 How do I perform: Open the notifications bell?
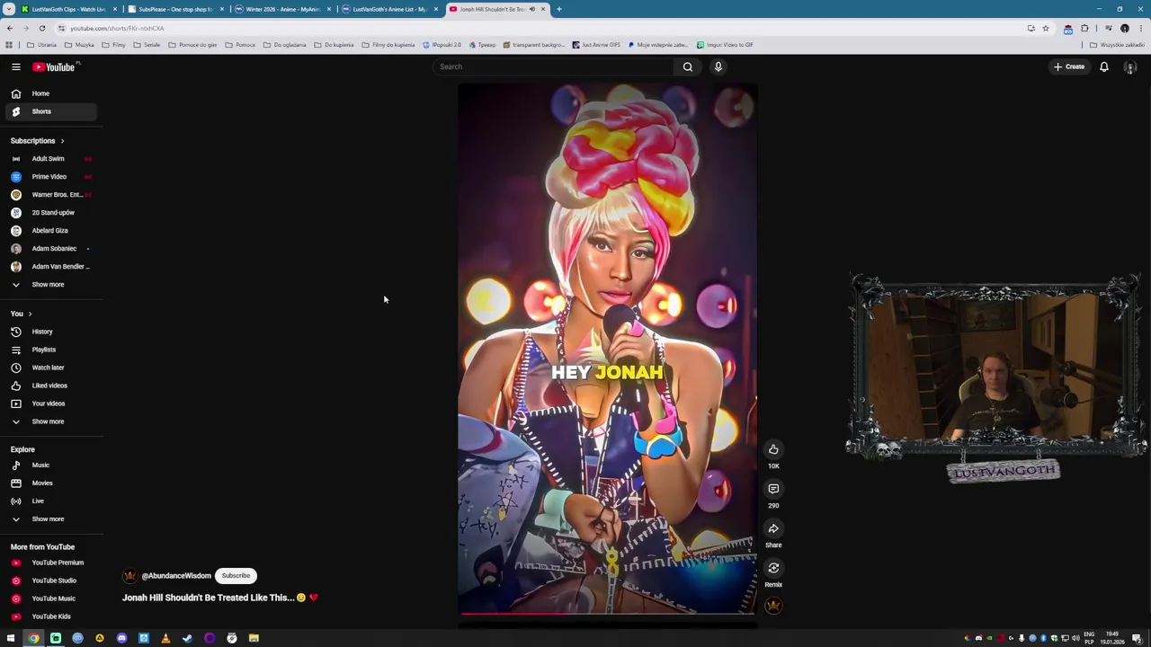(1104, 66)
